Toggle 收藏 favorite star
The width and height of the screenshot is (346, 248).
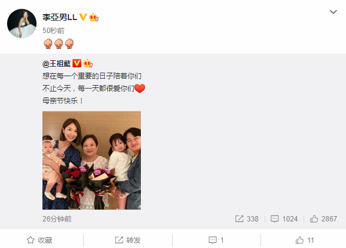tap(39, 240)
